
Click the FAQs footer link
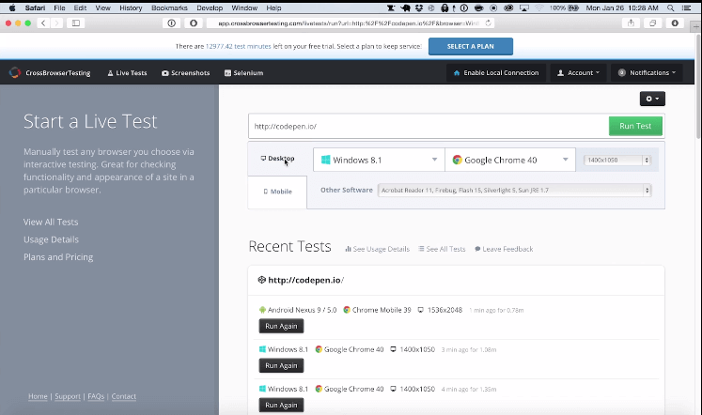coord(96,396)
